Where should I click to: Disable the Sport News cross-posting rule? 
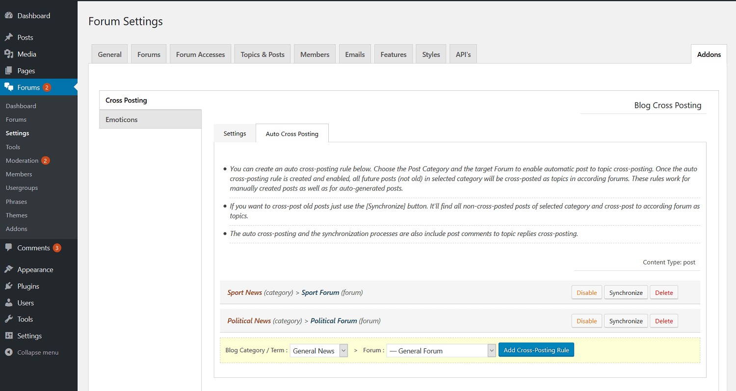(x=586, y=292)
